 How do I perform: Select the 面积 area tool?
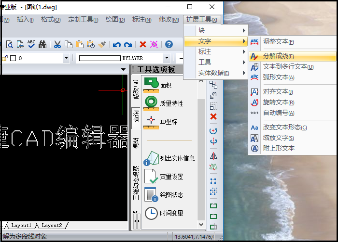click(x=158, y=85)
